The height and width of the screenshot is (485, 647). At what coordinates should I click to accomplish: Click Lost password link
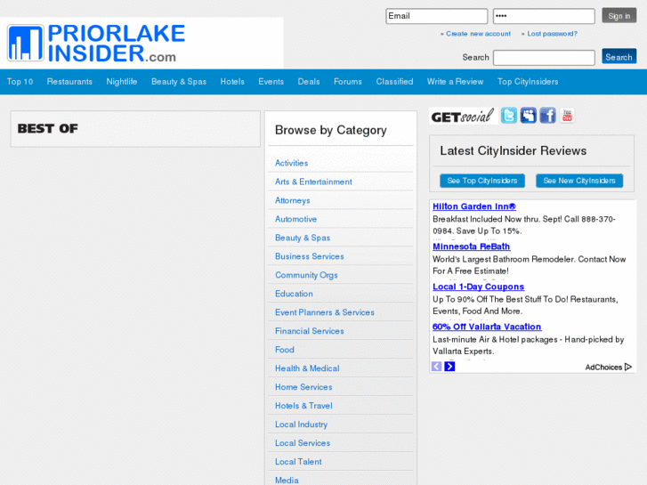click(552, 34)
